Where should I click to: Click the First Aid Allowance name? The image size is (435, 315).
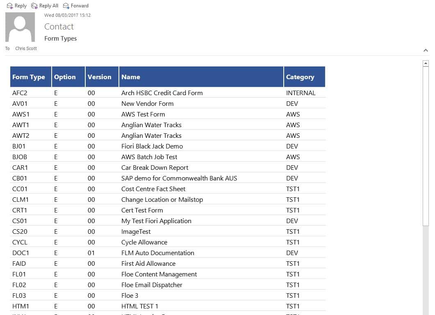(148, 264)
